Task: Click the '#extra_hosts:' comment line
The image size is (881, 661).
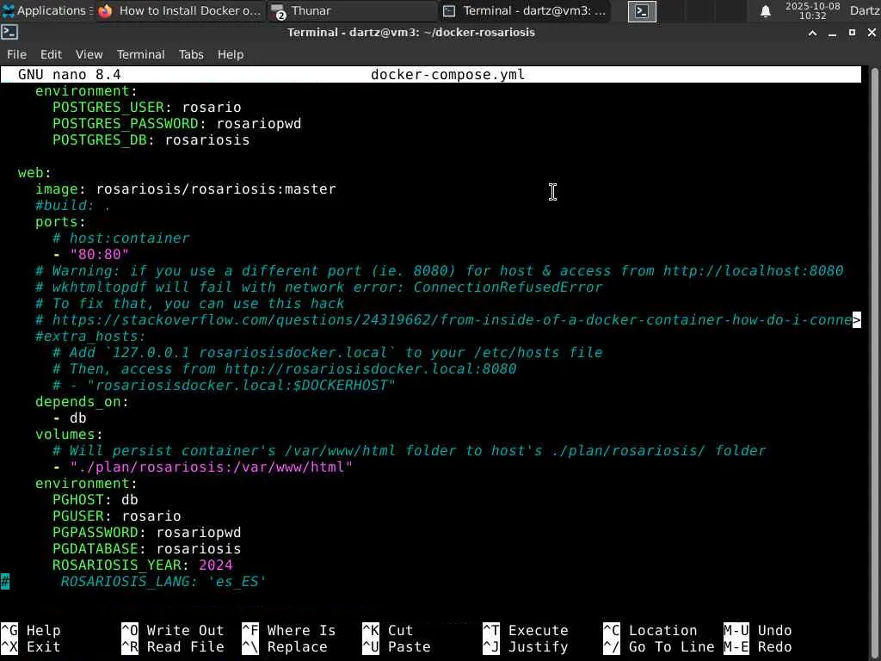Action: 89,337
